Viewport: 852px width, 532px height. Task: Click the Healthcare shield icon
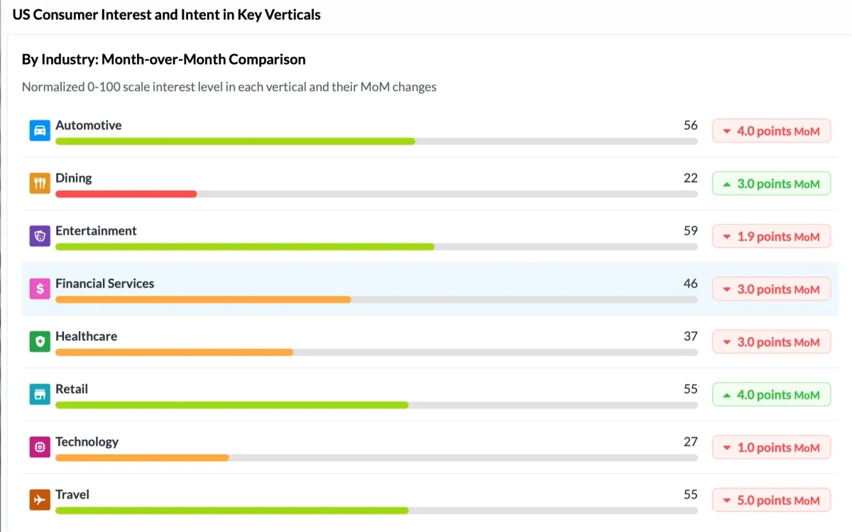click(40, 341)
